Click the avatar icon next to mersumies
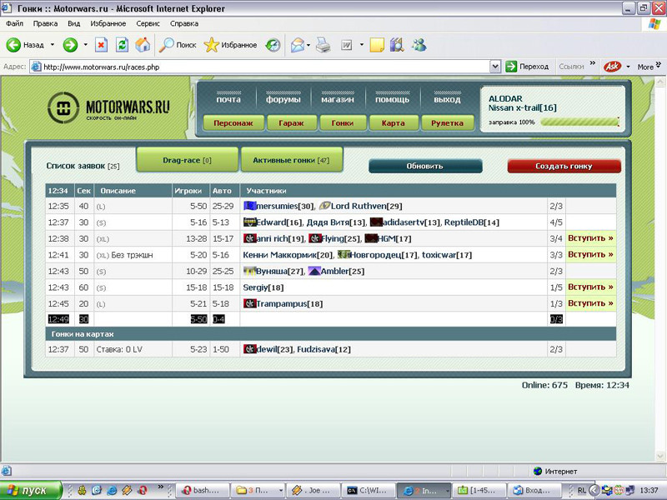This screenshot has height=500, width=667. pyautogui.click(x=249, y=206)
